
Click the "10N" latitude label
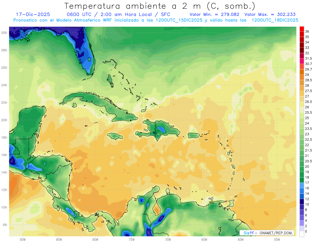coord(4,207)
